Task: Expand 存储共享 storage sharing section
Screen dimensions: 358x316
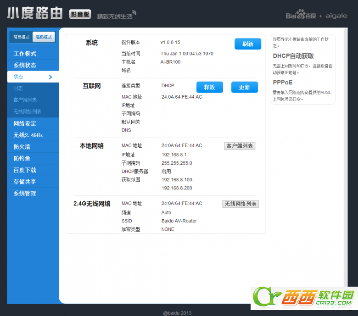Action: [33, 182]
